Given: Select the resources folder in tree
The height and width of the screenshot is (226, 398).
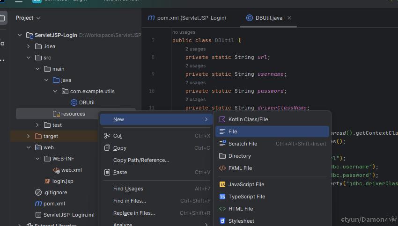Looking at the screenshot, I should (73, 114).
